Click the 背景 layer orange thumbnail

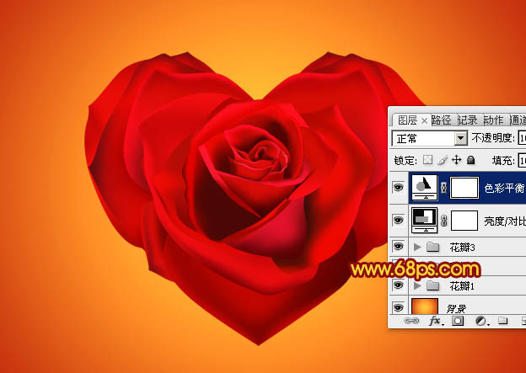(x=425, y=306)
